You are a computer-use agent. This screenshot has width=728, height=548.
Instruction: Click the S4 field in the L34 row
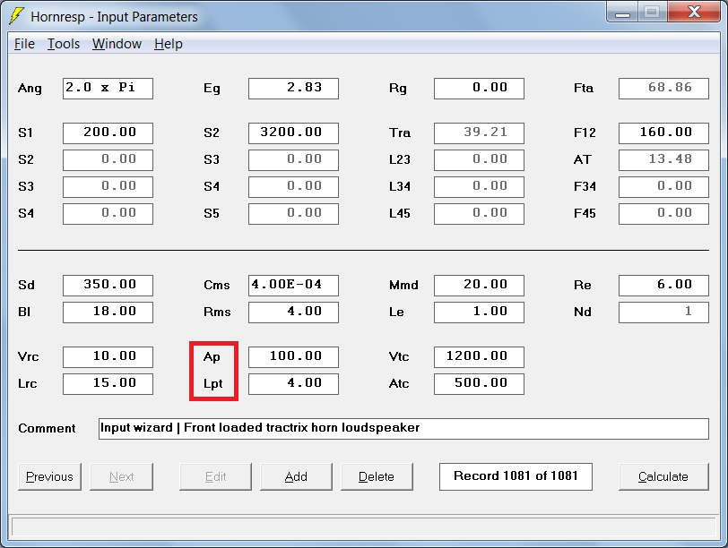point(293,187)
